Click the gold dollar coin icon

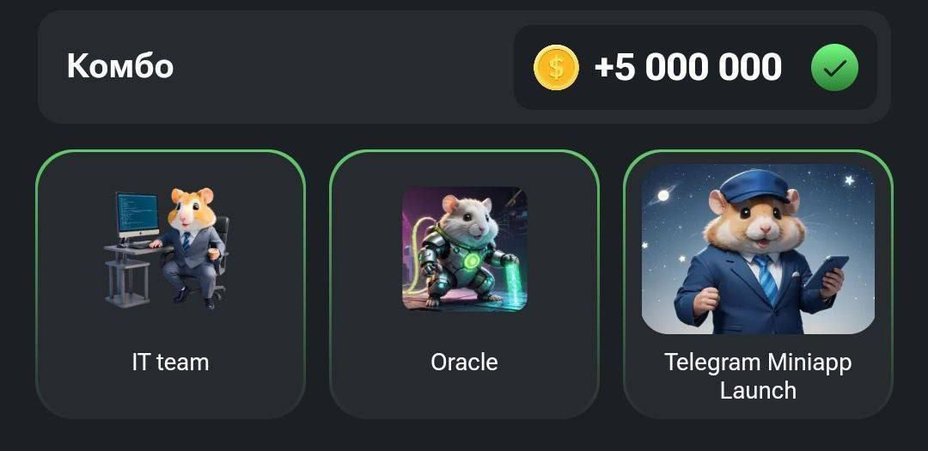click(556, 68)
